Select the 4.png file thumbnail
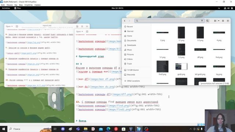Image resolution: width=235 pixels, height=132 pixels. pos(219,33)
